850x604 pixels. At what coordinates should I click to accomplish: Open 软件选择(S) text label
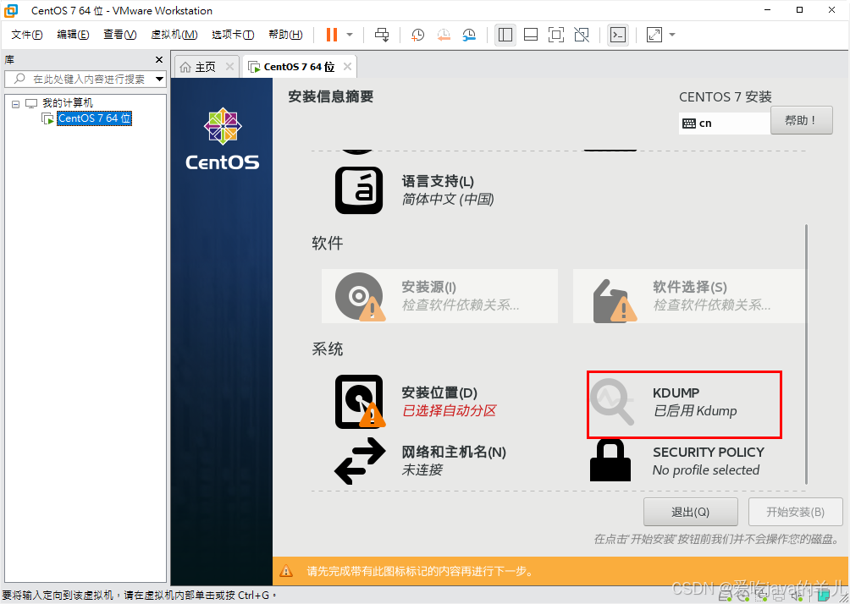[x=689, y=287]
